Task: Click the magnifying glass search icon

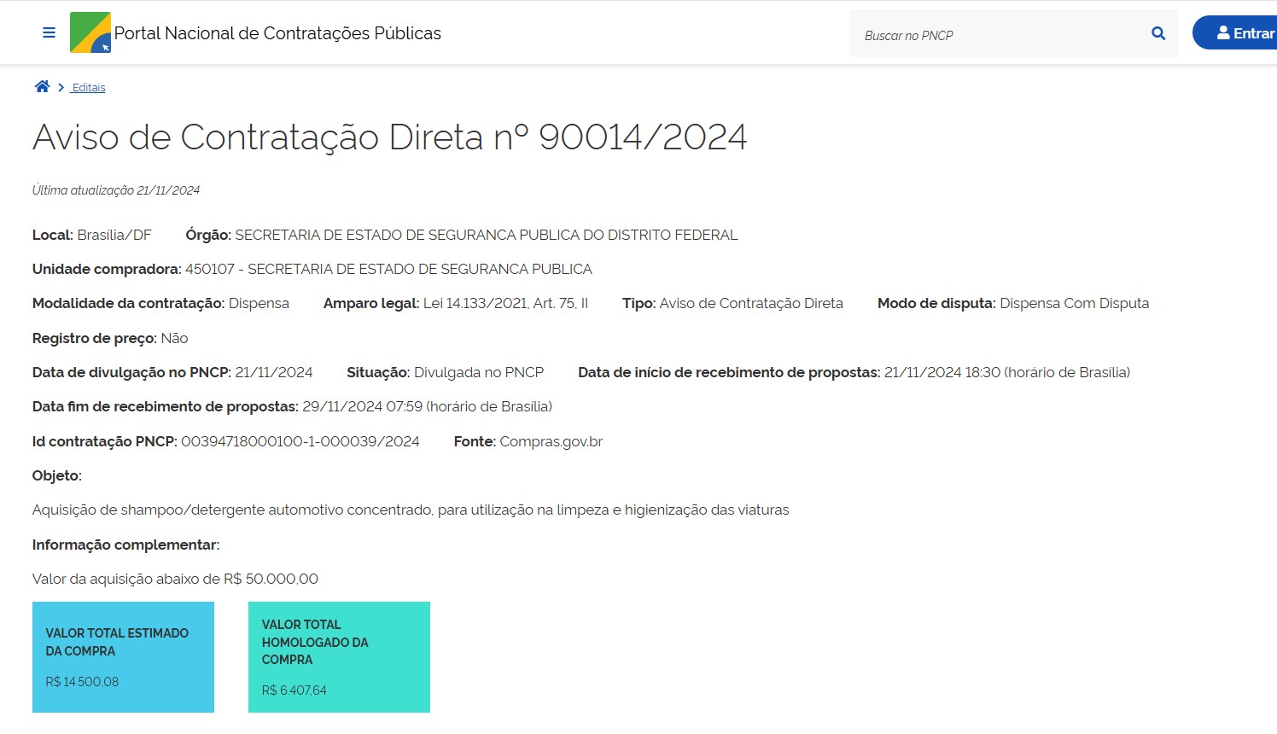Action: coord(1158,33)
